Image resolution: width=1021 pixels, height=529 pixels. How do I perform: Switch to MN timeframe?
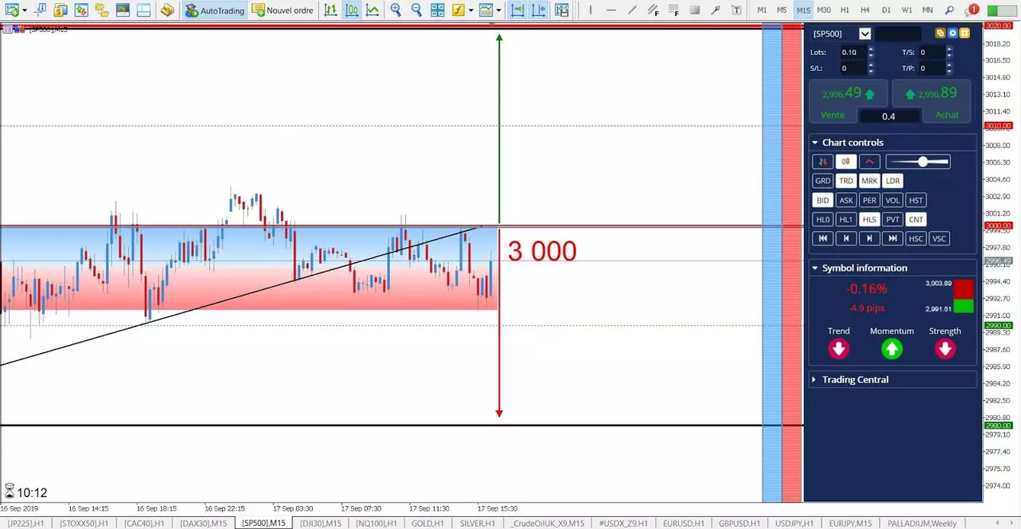[928, 10]
